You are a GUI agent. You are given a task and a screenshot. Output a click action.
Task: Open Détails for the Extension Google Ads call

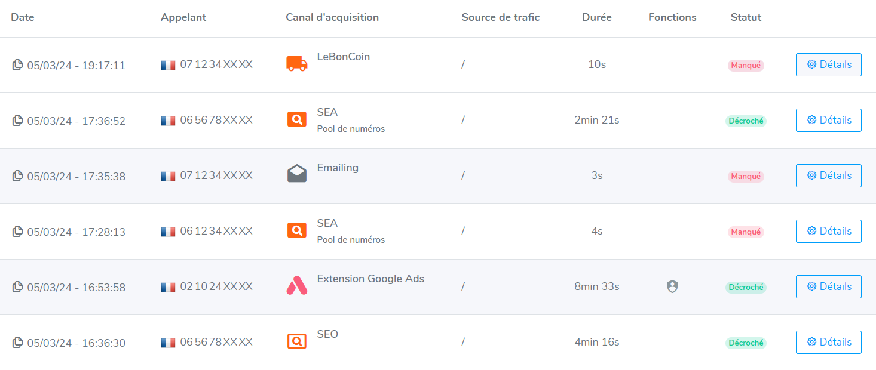[828, 286]
